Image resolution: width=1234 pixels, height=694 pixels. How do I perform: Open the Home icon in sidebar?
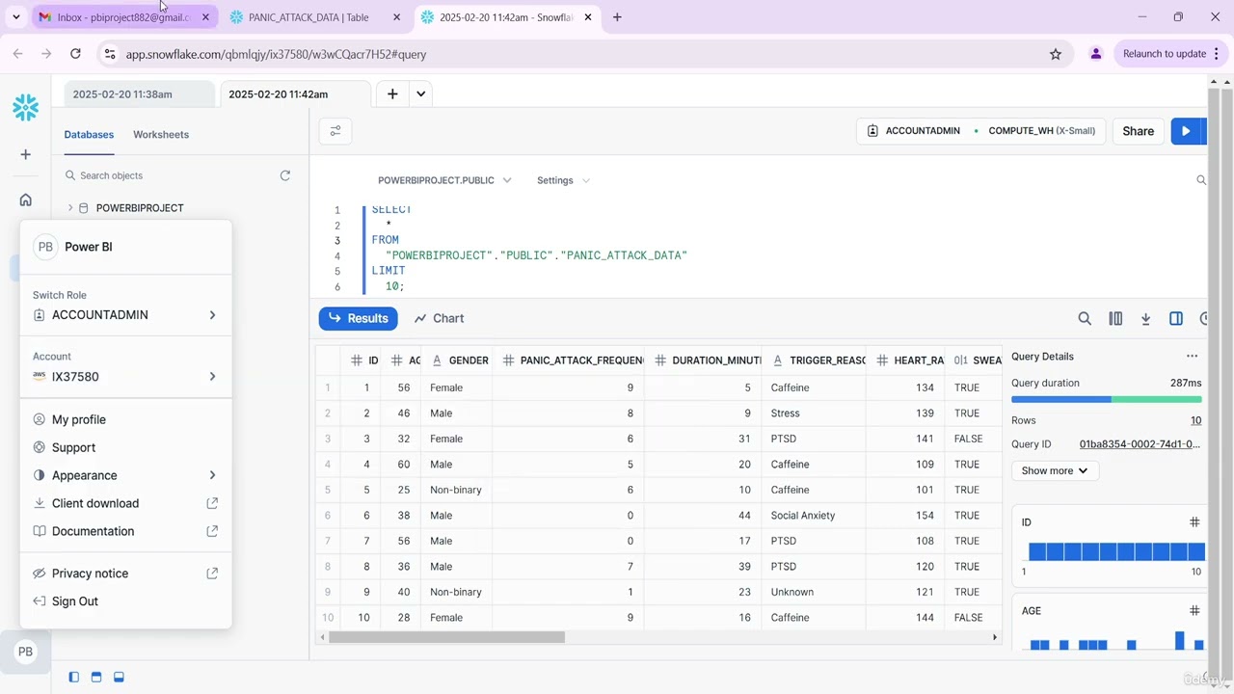tap(26, 200)
